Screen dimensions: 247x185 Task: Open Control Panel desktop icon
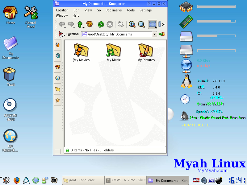[31, 17]
